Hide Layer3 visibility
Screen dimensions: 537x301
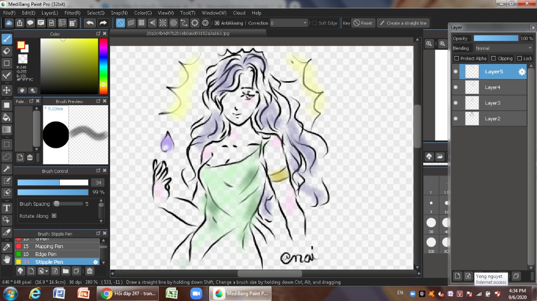pyautogui.click(x=456, y=103)
